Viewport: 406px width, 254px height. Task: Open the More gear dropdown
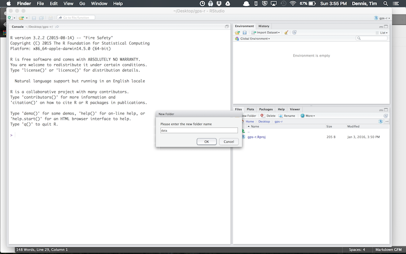point(308,116)
